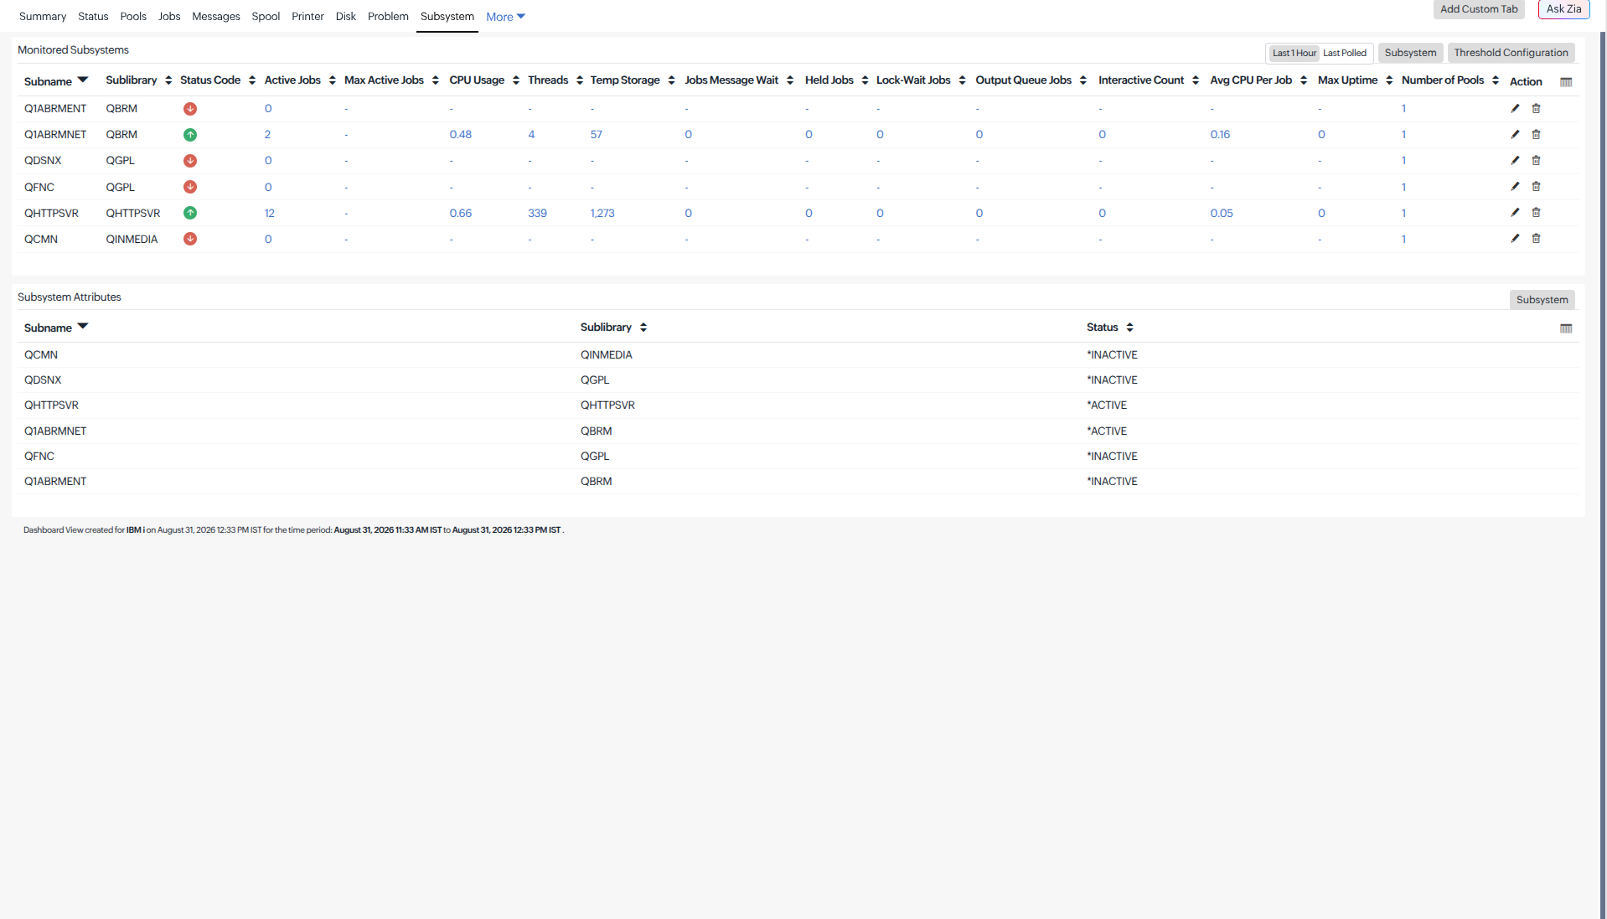Image resolution: width=1607 pixels, height=919 pixels.
Task: Sort by Temp Storage column
Action: pos(633,80)
